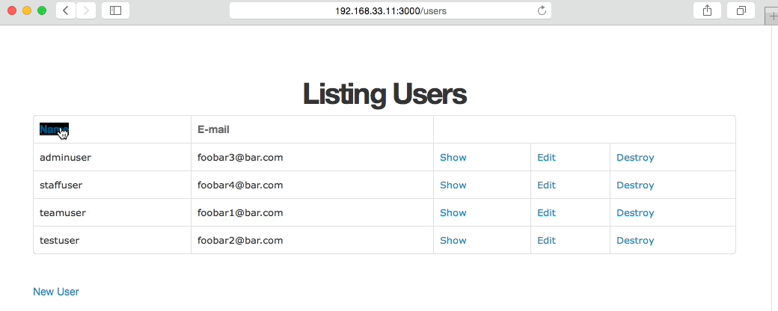Image resolution: width=778 pixels, height=311 pixels.
Task: Select the email foobar3@bar.com
Action: [x=240, y=157]
